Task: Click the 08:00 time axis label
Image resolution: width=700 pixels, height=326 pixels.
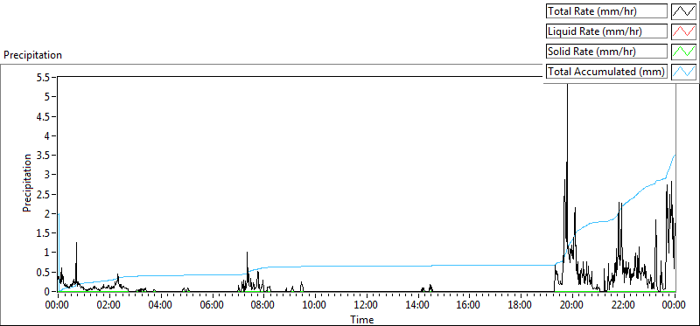Action: [x=263, y=305]
